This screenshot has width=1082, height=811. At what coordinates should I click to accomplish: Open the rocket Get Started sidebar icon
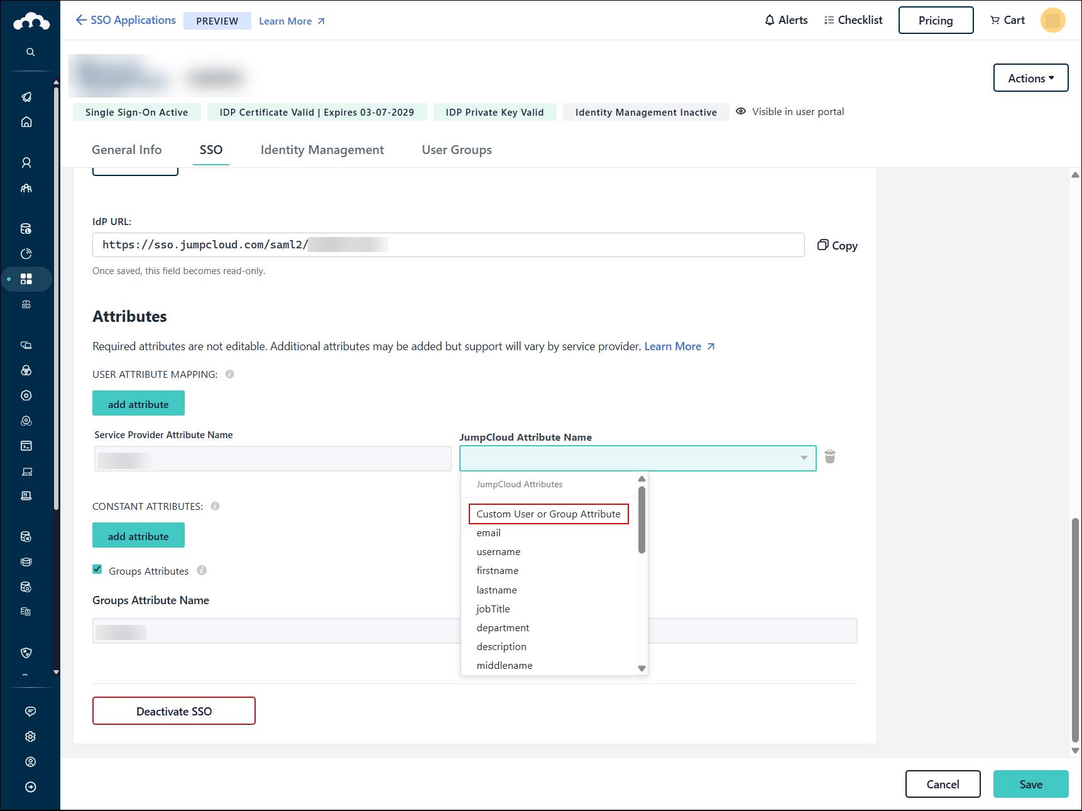(26, 97)
